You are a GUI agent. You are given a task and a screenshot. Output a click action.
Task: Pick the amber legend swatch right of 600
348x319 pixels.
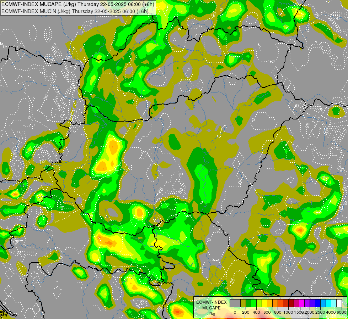pyautogui.click(x=270, y=303)
